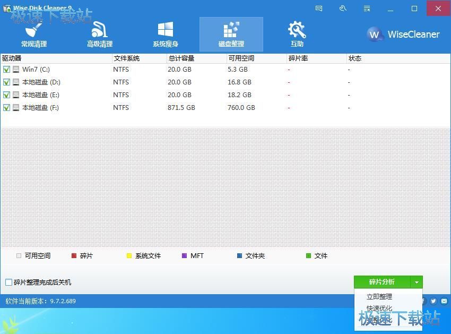Image resolution: width=451 pixels, height=334 pixels.
Task: Click the 760.0 GB free space cell
Action: click(x=241, y=107)
